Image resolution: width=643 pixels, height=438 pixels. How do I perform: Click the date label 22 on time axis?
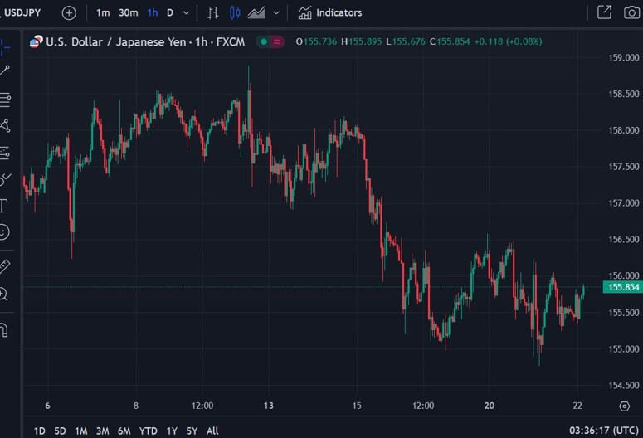coord(577,406)
